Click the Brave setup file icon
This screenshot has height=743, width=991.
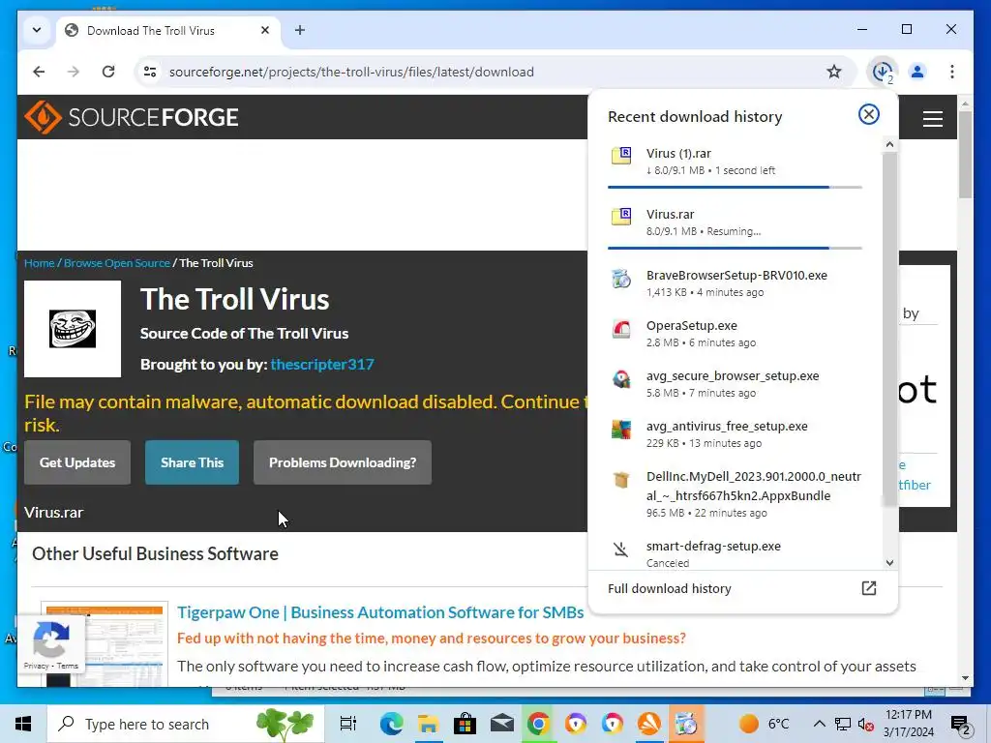click(x=621, y=278)
